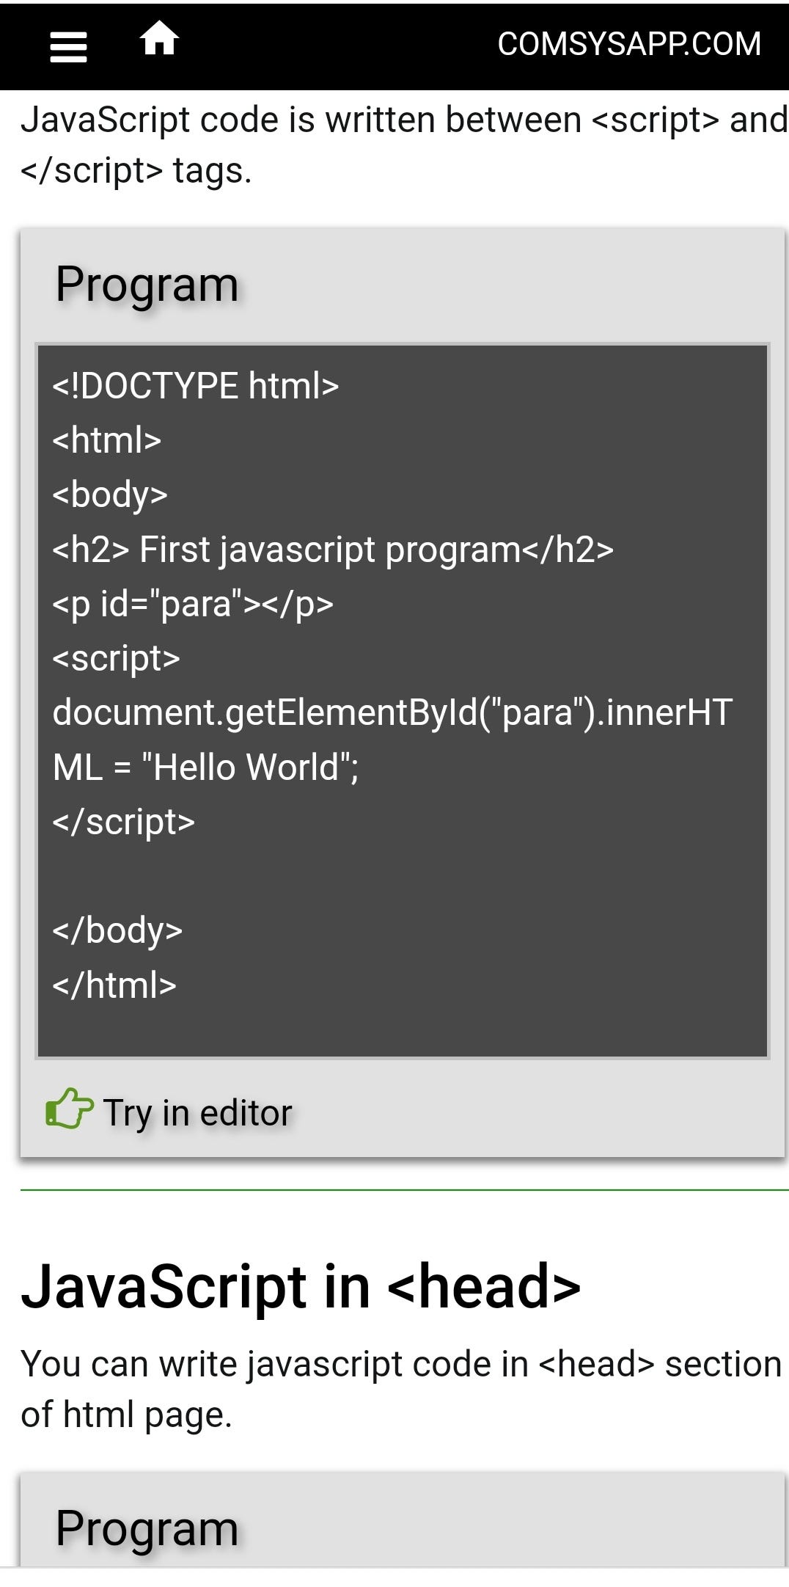The image size is (789, 1587).
Task: Click the thumbs-up icon beside Try in editor
Action: click(x=68, y=1108)
